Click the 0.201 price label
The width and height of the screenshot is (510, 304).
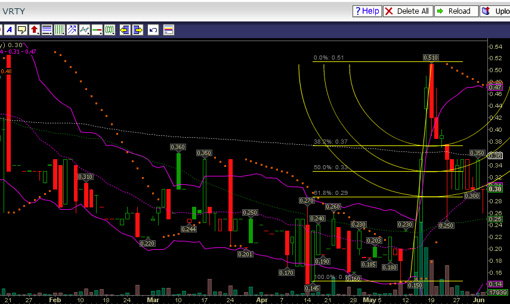coord(245,255)
